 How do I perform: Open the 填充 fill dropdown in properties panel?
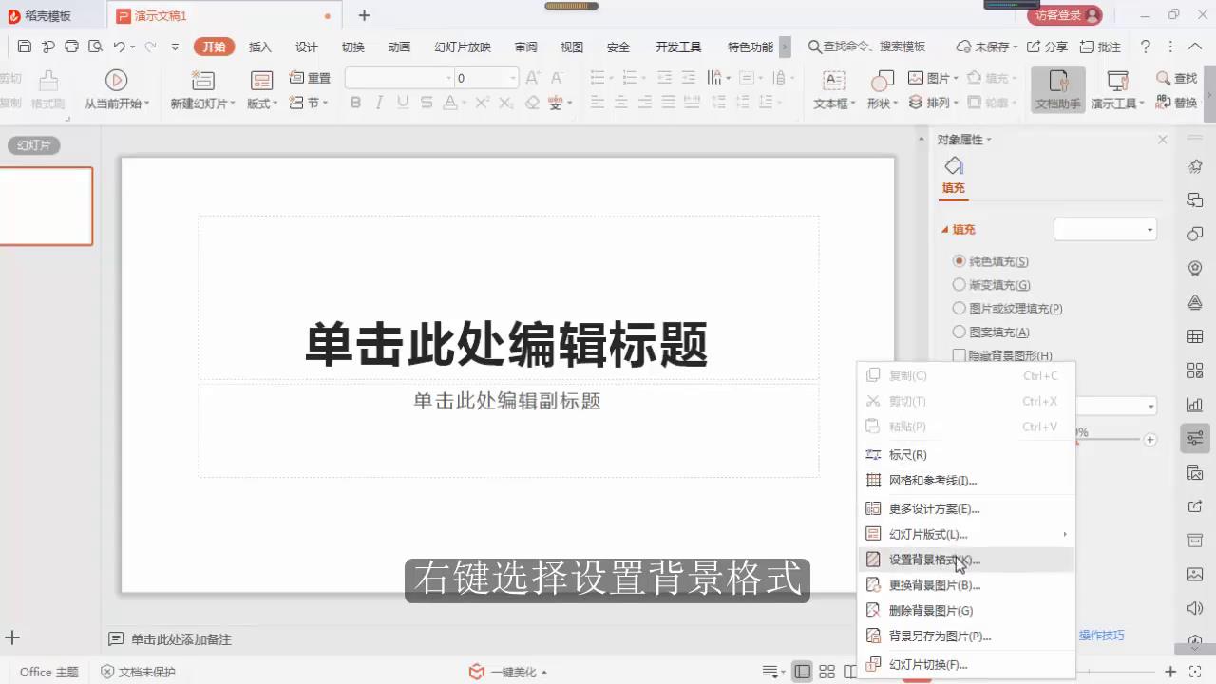(1105, 229)
